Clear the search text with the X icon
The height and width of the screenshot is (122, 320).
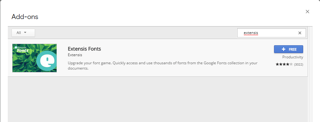coord(300,33)
